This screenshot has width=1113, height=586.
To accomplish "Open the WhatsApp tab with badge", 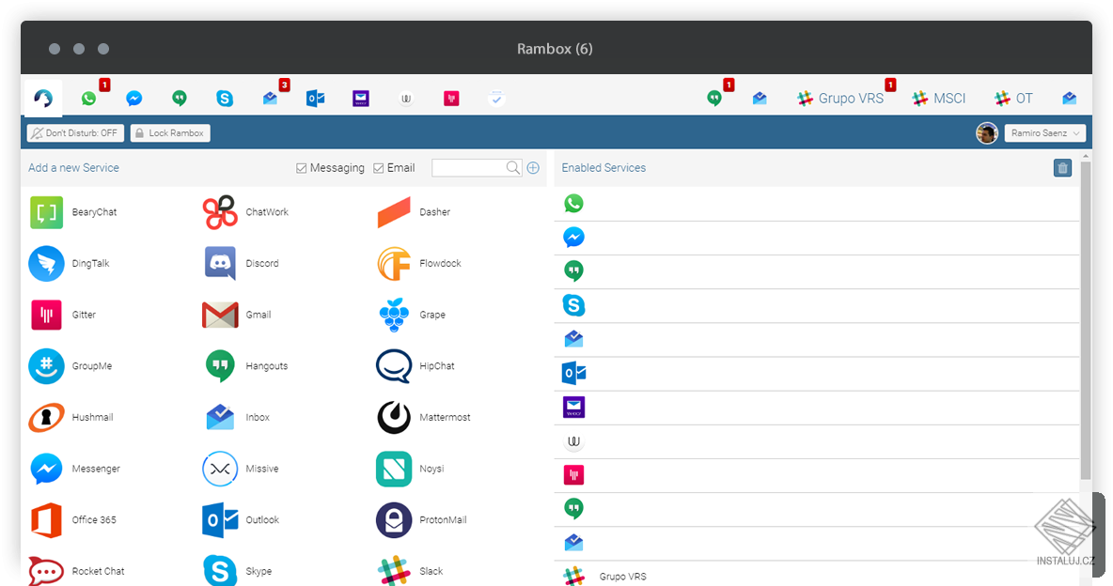I will click(x=89, y=98).
